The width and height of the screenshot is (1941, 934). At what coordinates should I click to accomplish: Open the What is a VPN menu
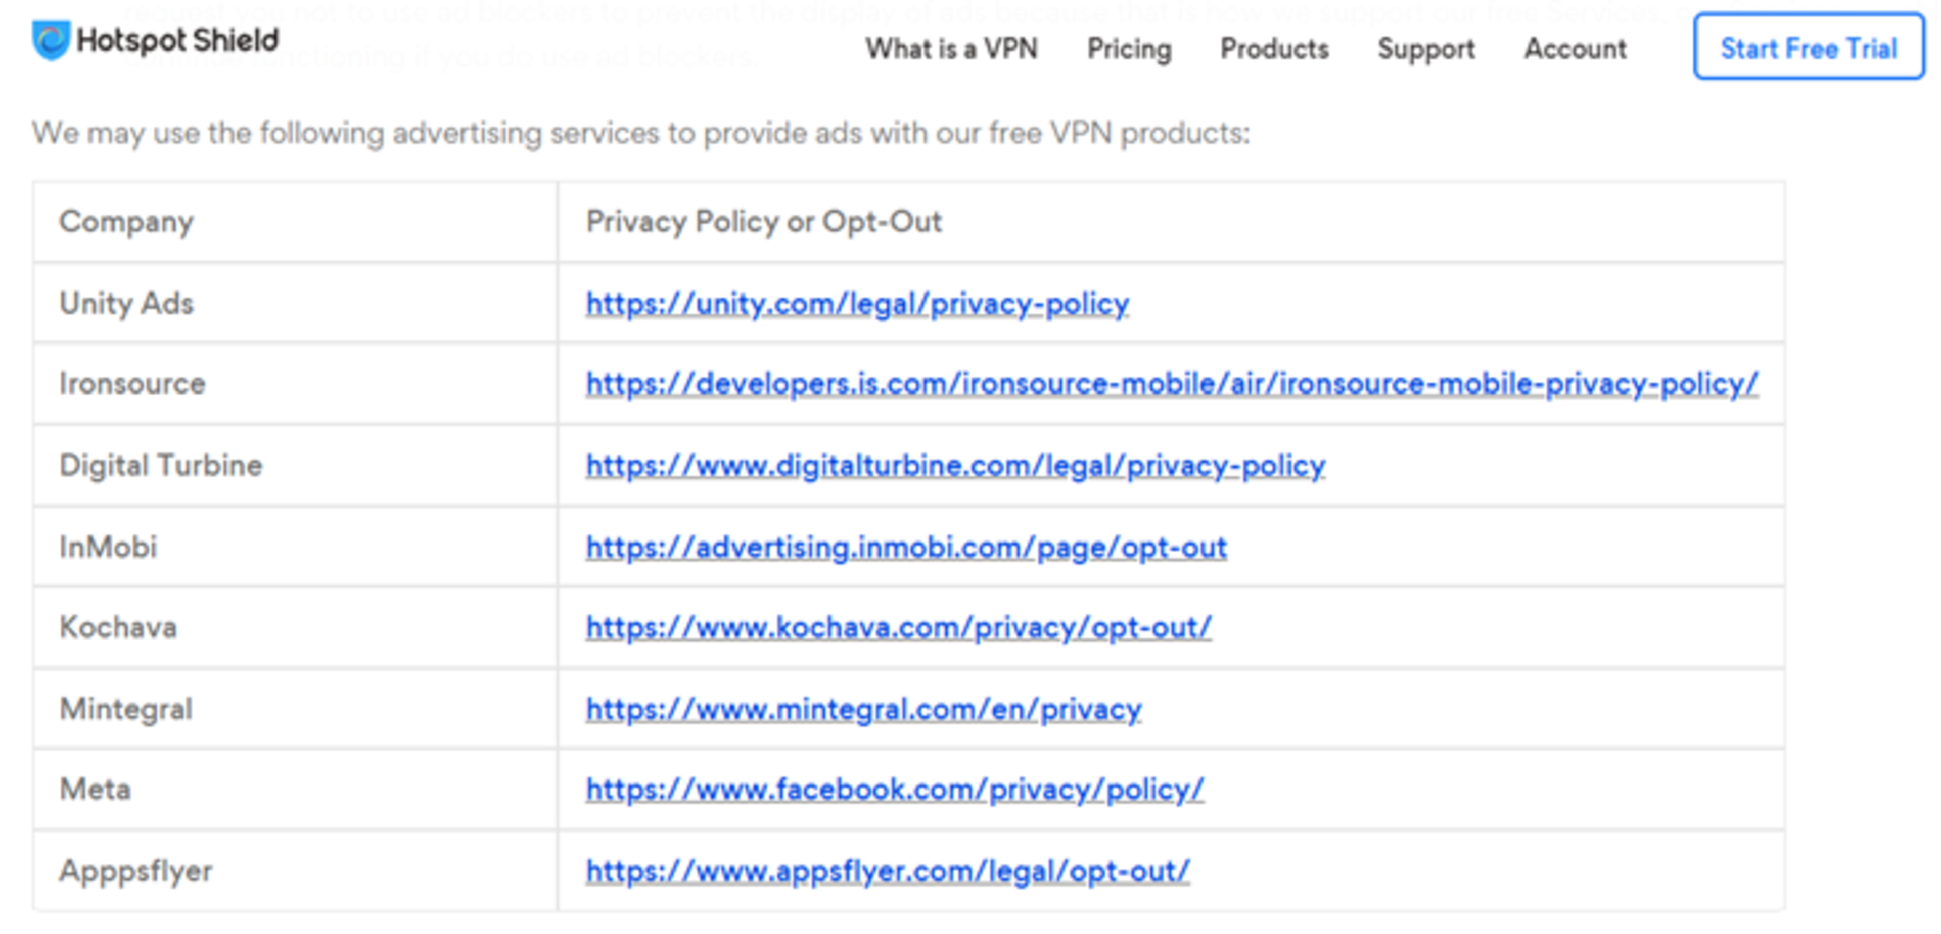pyautogui.click(x=951, y=49)
